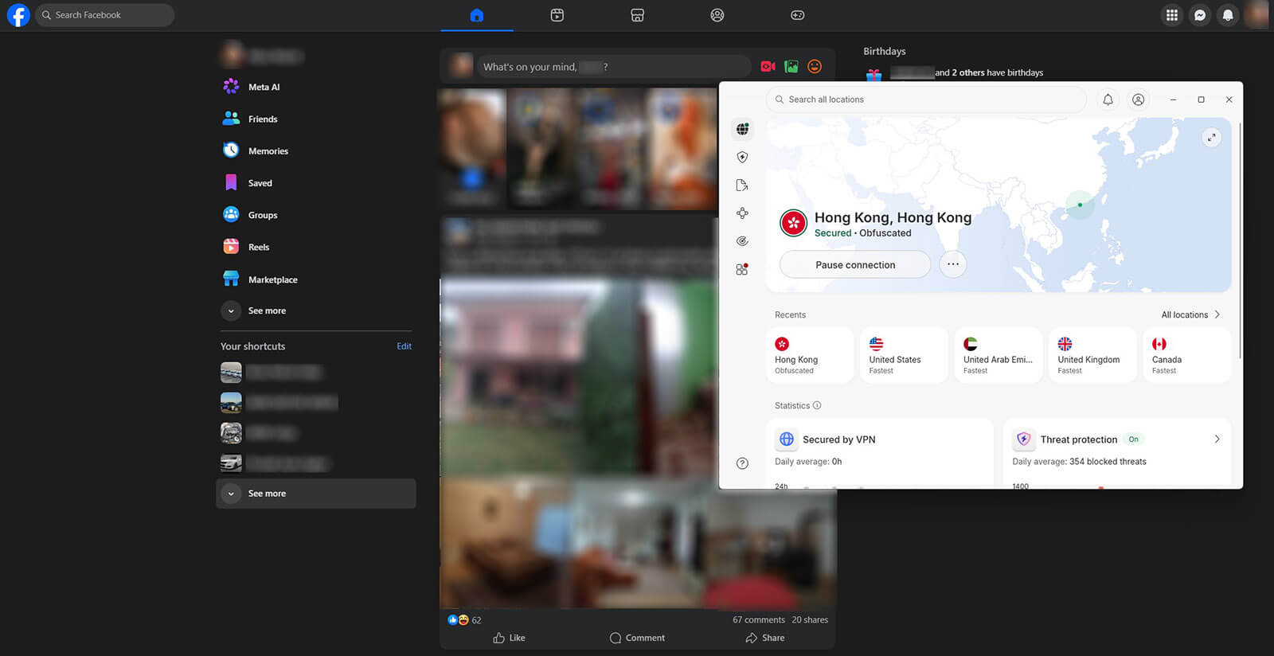Select the globe VPN tab in the sidebar

(x=742, y=129)
